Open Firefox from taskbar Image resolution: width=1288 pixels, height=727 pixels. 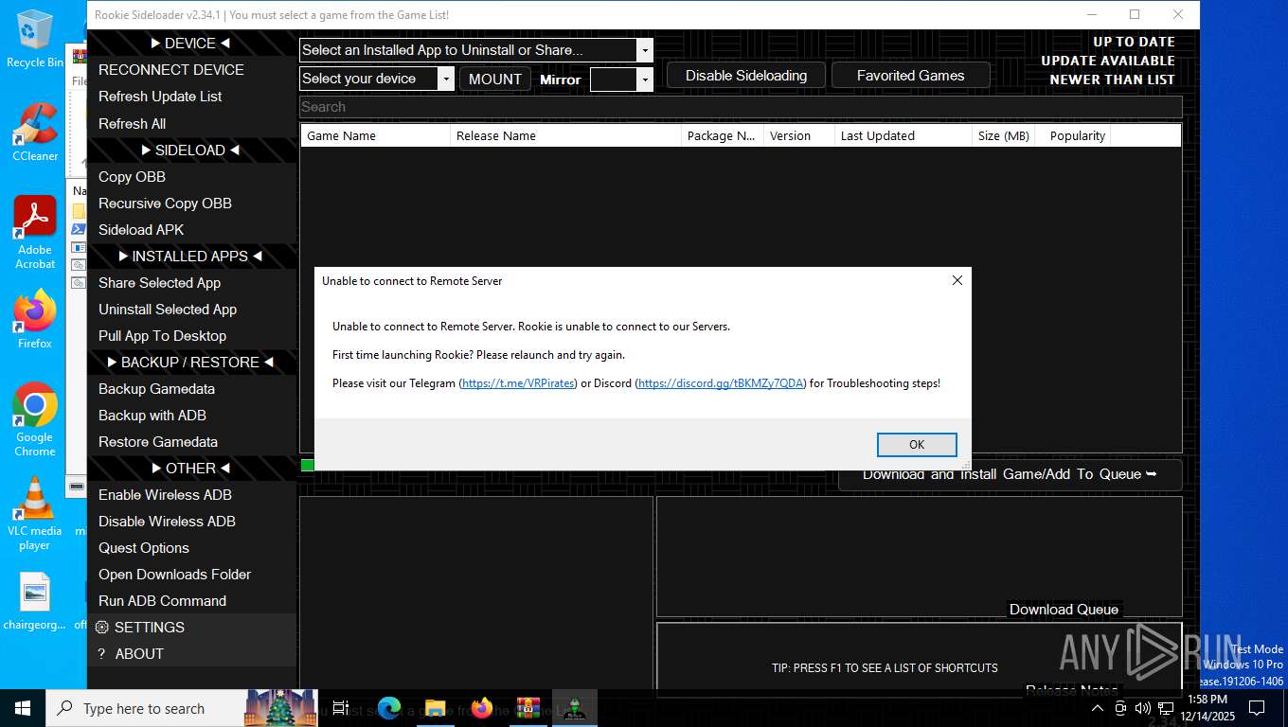point(481,708)
